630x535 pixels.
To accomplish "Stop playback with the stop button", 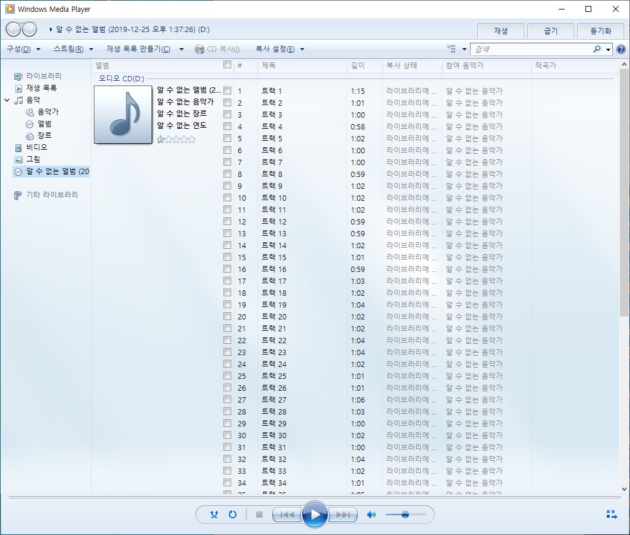I will click(259, 514).
